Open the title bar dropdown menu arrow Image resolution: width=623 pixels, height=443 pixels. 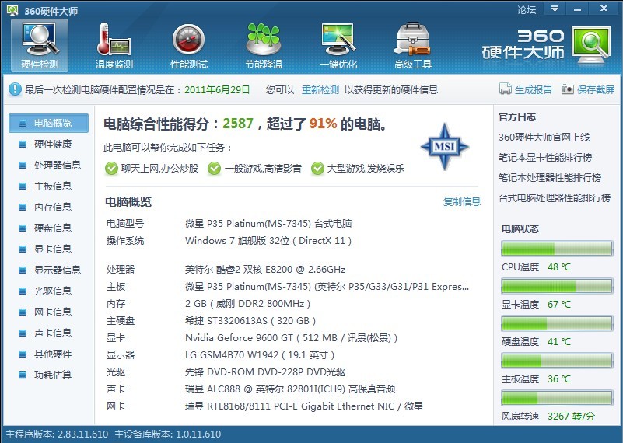click(555, 9)
